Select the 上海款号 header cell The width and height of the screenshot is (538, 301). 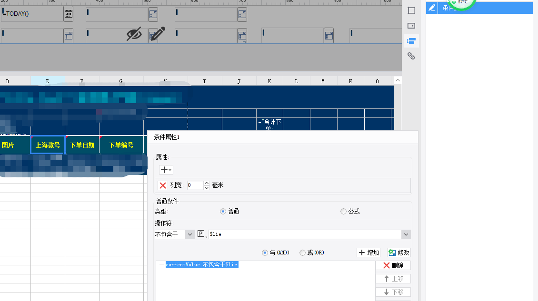(x=48, y=145)
